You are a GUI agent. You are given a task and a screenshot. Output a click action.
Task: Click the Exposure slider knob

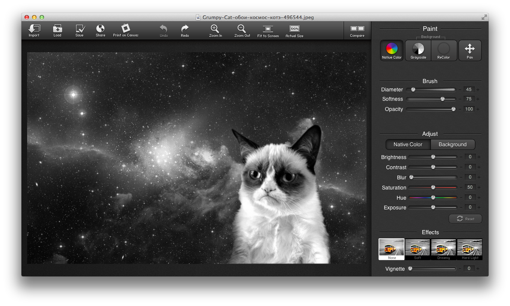433,207
